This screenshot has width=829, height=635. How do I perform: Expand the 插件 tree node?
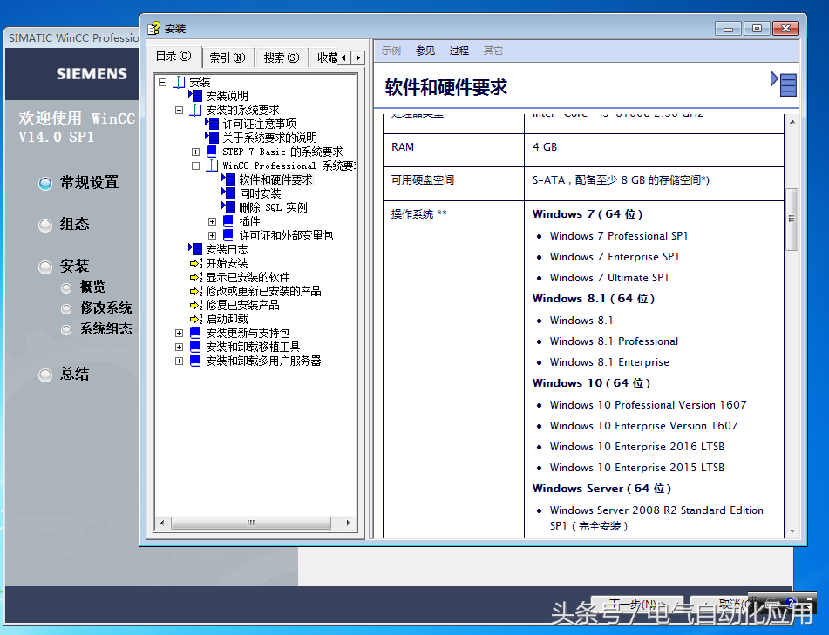[212, 223]
